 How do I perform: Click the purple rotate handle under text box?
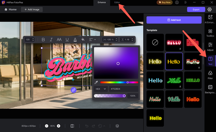point(74,90)
